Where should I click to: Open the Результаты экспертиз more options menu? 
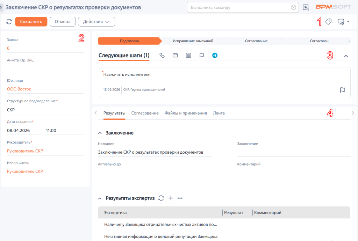pyautogui.click(x=180, y=198)
